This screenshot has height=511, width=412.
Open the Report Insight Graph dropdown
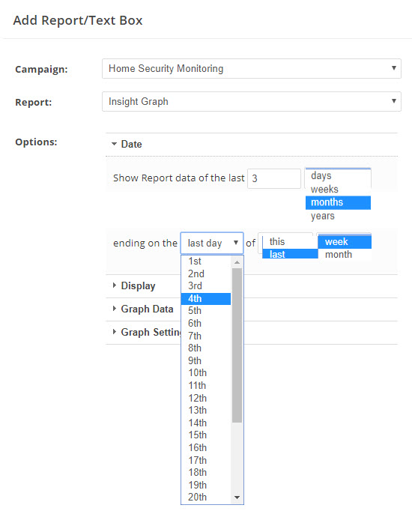pyautogui.click(x=252, y=102)
